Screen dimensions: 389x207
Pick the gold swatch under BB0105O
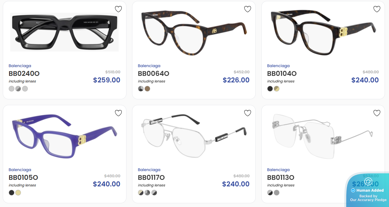18,193
